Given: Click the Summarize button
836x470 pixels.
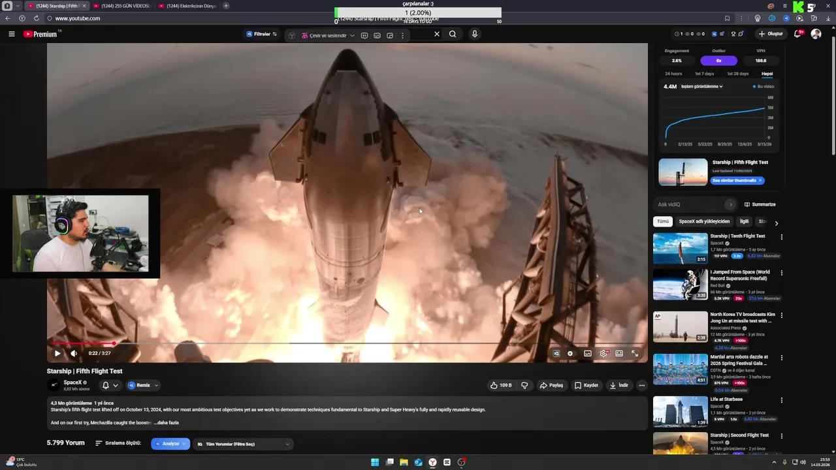Looking at the screenshot, I should tap(760, 204).
